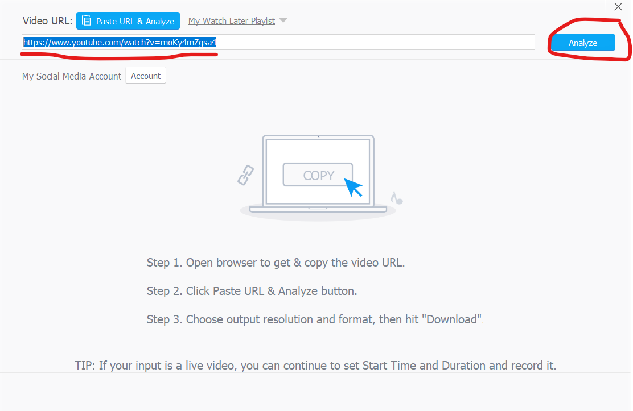This screenshot has width=633, height=411.
Task: Click the Video URL label
Action: (47, 21)
